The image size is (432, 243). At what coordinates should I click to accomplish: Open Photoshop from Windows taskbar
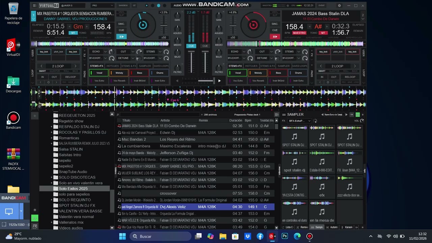pyautogui.click(x=285, y=236)
